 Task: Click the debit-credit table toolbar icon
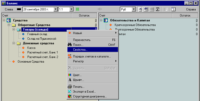click(146, 9)
